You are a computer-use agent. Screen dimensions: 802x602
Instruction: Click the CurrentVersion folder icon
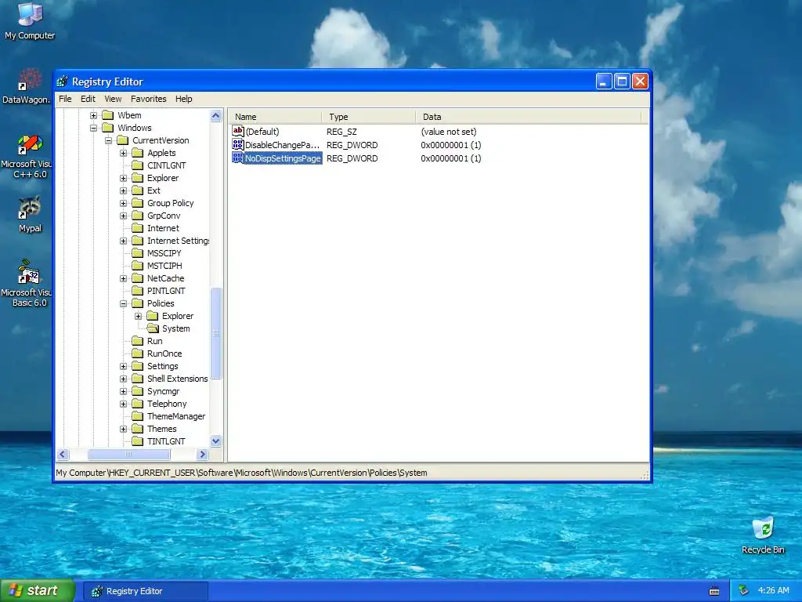pos(122,140)
